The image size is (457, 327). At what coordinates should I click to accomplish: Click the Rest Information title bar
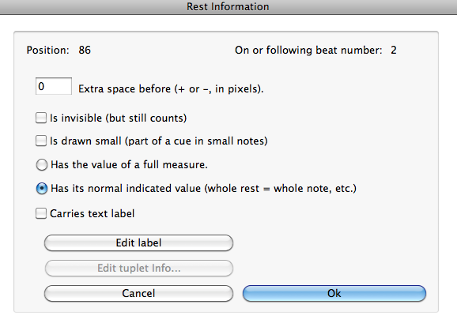click(228, 7)
